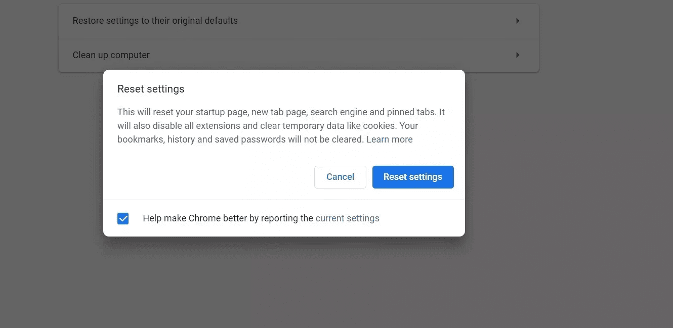Open the Clean up computer arrow
Viewport: 673px width, 328px height.
point(518,55)
